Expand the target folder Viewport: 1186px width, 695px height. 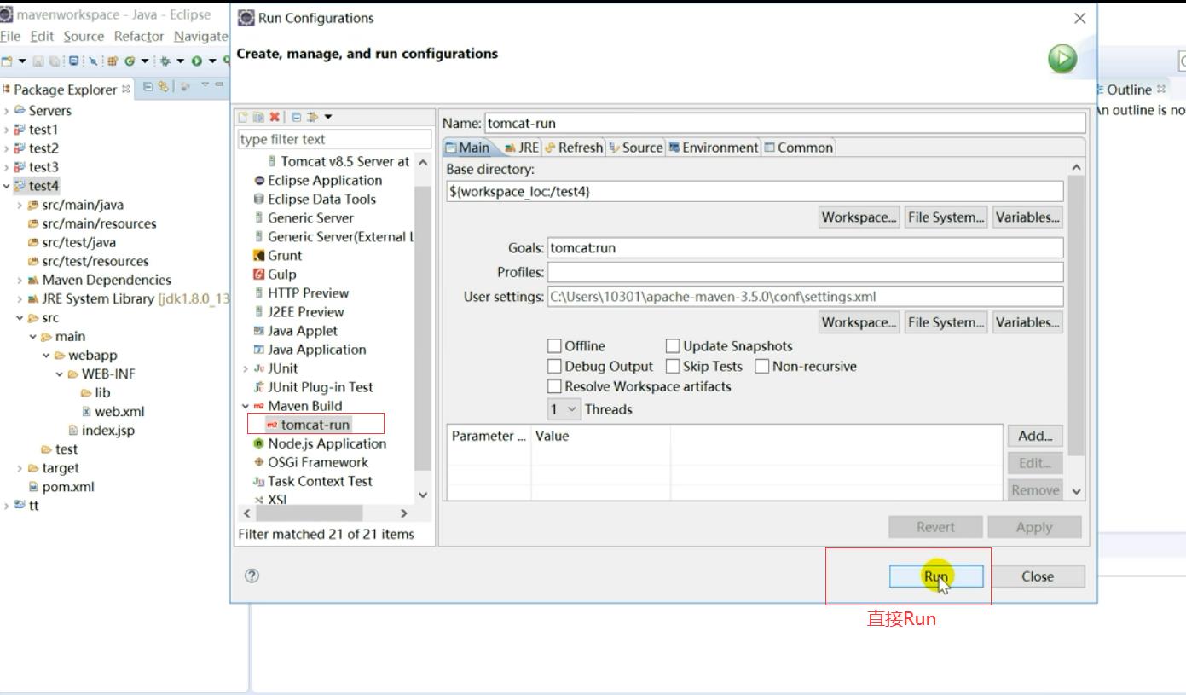tap(20, 468)
